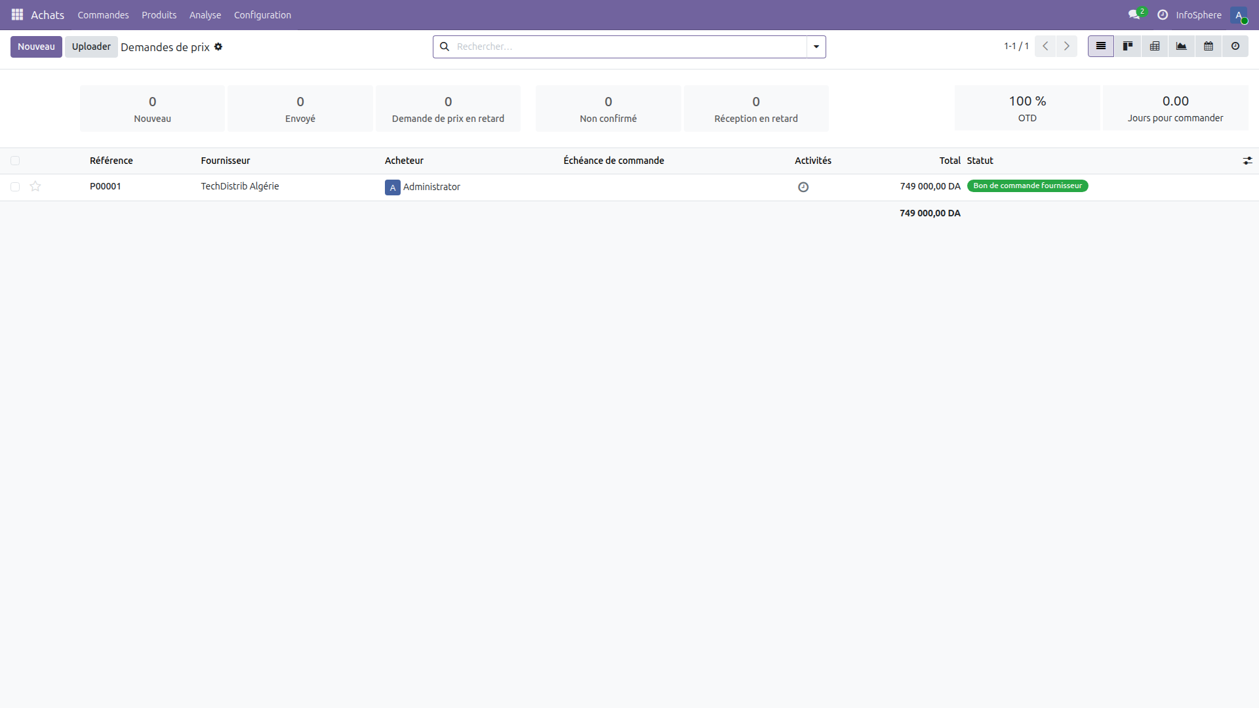Switch to graph view
The width and height of the screenshot is (1259, 708).
point(1182,47)
